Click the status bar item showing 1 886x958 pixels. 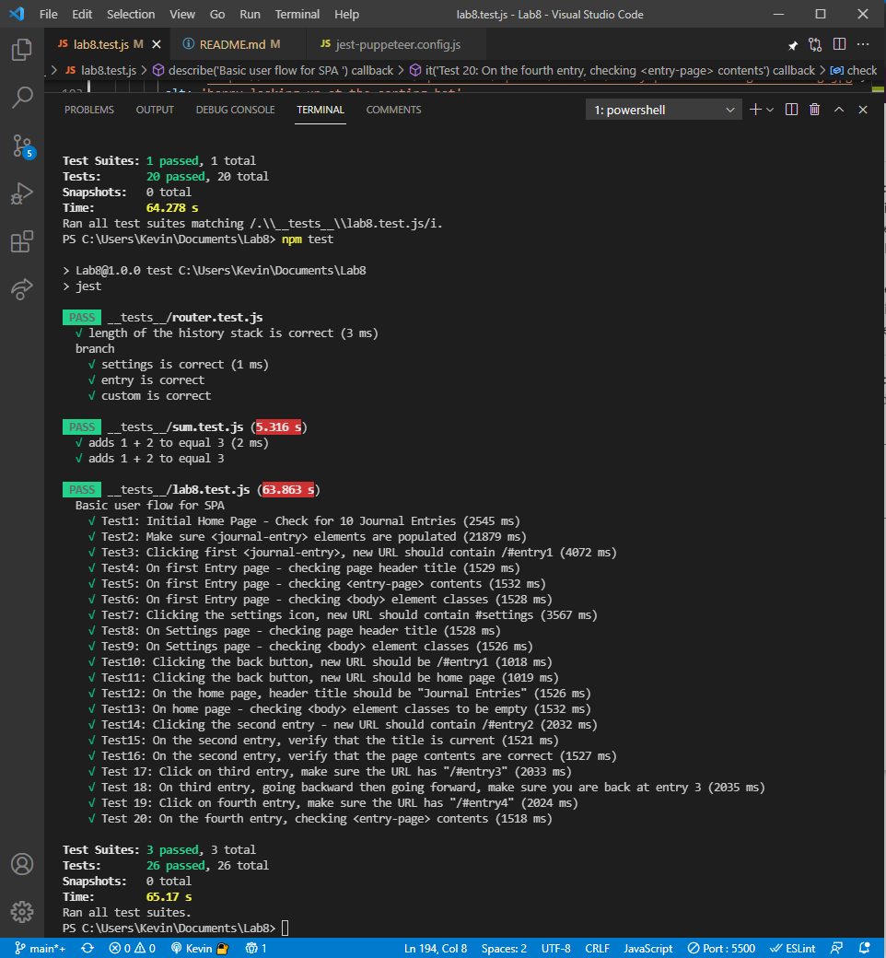(256, 948)
